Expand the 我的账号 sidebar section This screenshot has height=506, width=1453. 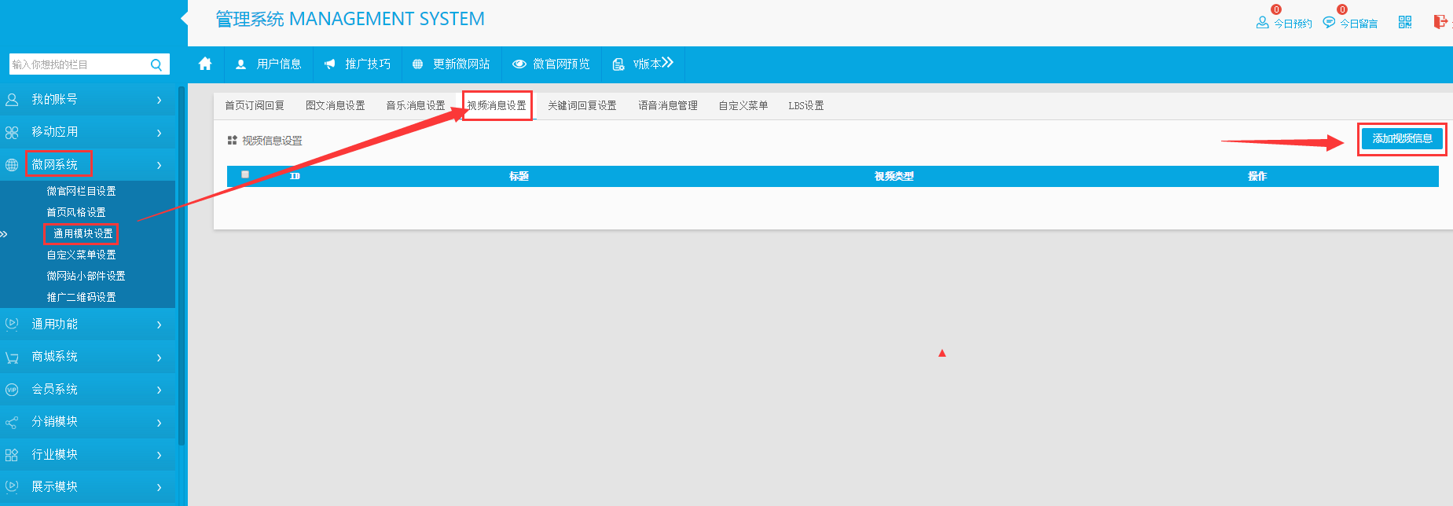pos(86,100)
